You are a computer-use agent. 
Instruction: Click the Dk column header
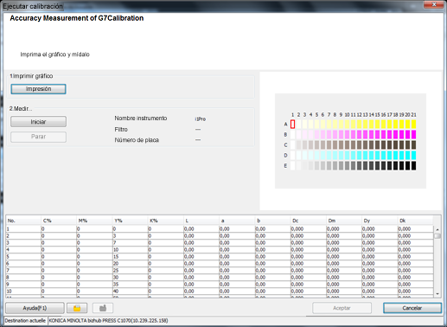(x=415, y=221)
